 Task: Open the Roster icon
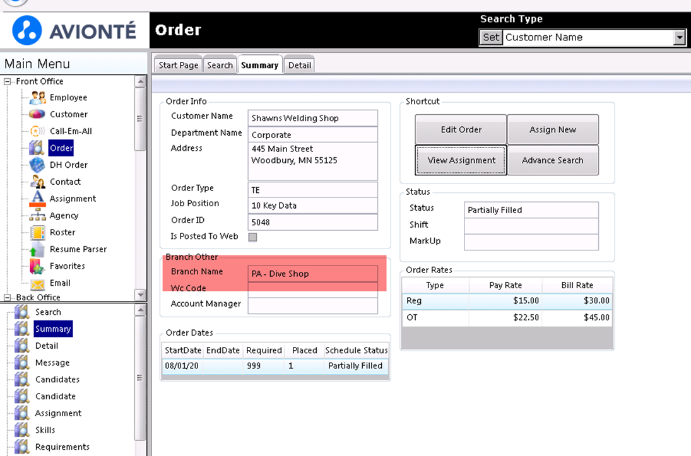click(37, 232)
